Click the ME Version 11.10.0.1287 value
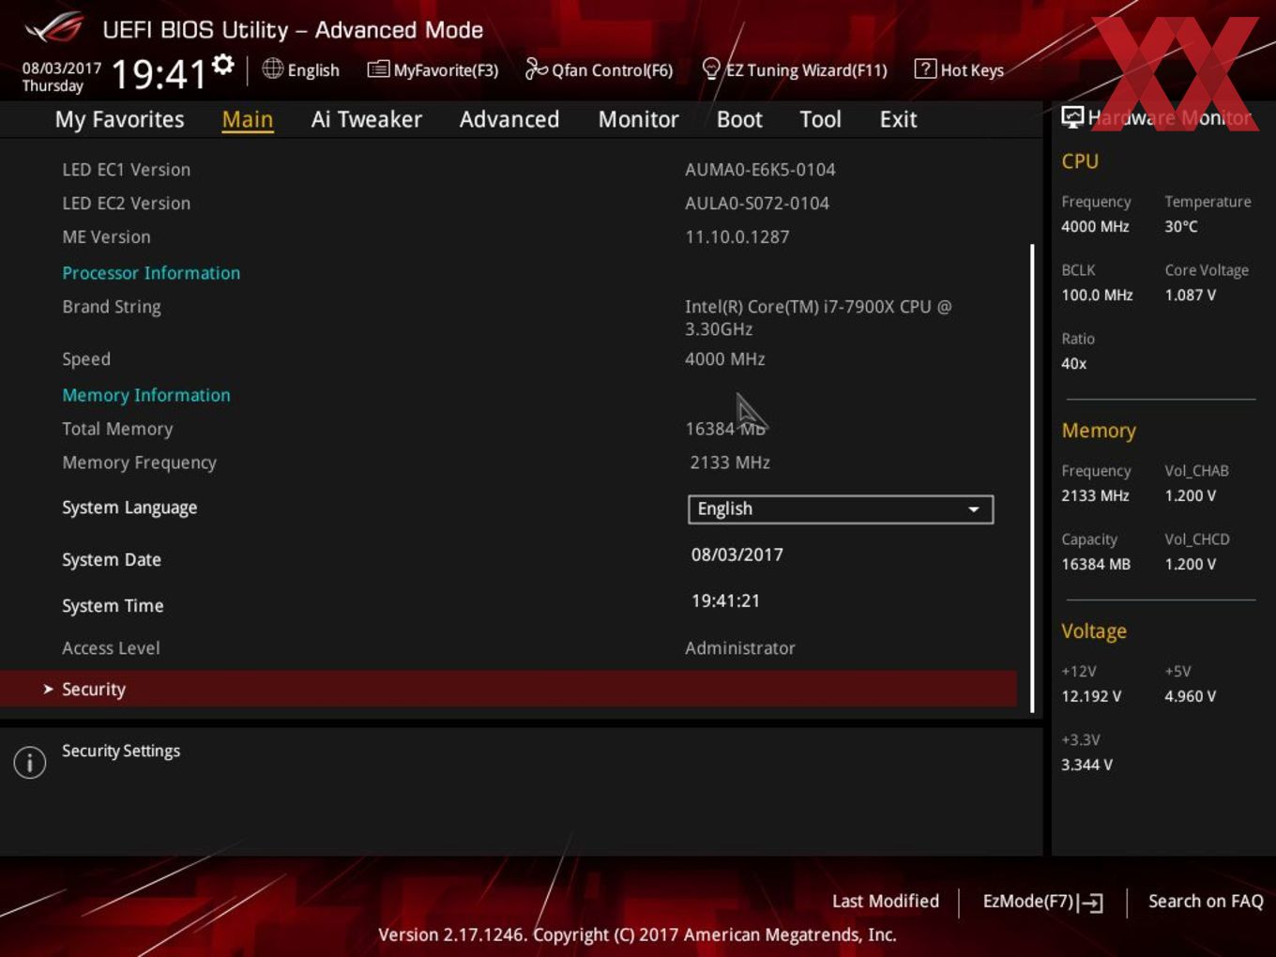This screenshot has width=1276, height=957. point(737,236)
